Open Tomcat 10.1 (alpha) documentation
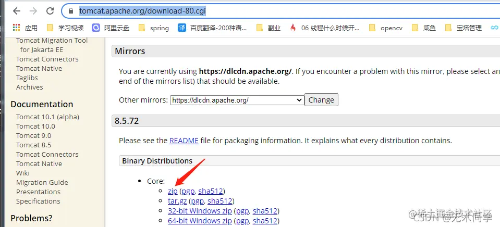Image resolution: width=500 pixels, height=227 pixels. point(47,117)
